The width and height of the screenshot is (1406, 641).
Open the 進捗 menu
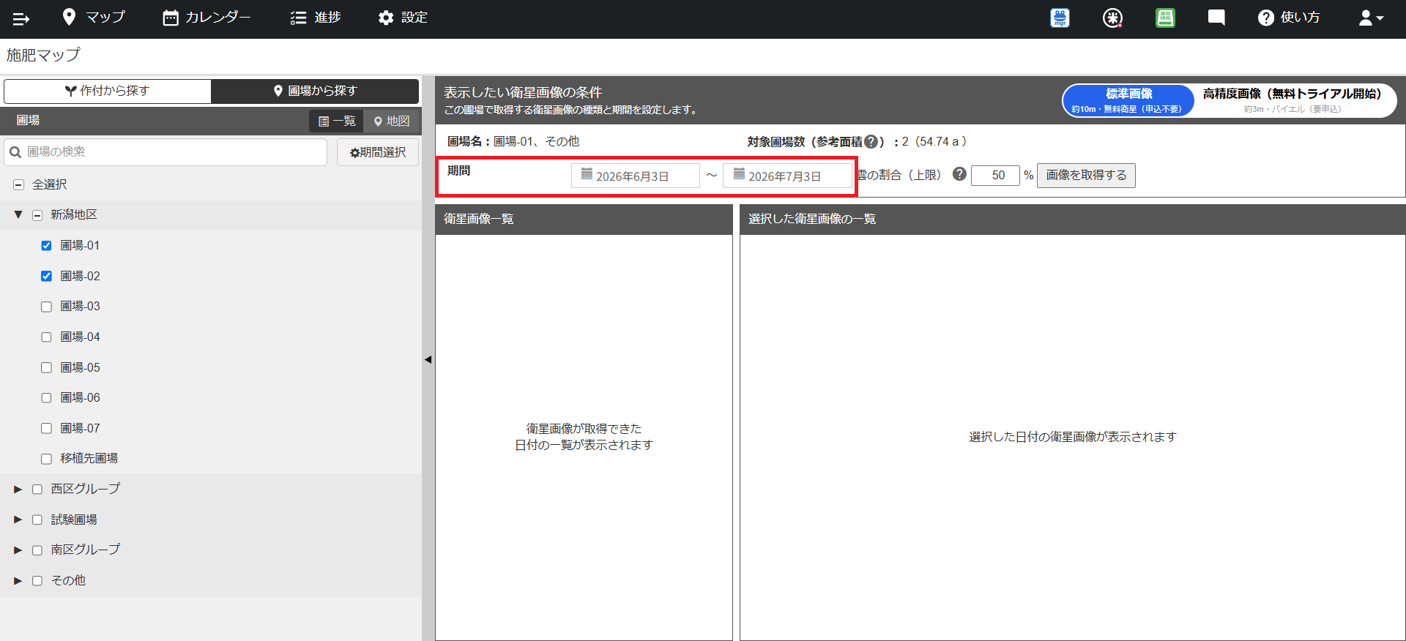[316, 18]
